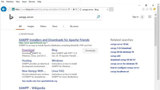Open a new tab button
The height and width of the screenshot is (90, 160).
tap(111, 9)
